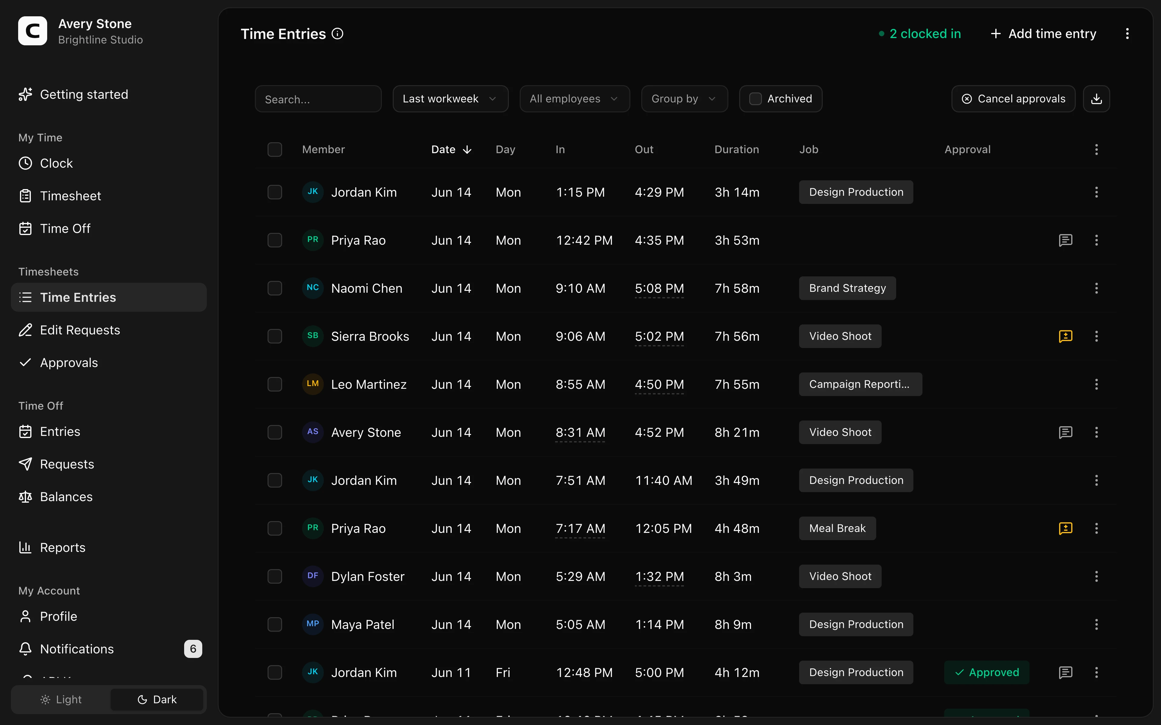Click Cancel approvals button

(1013, 99)
